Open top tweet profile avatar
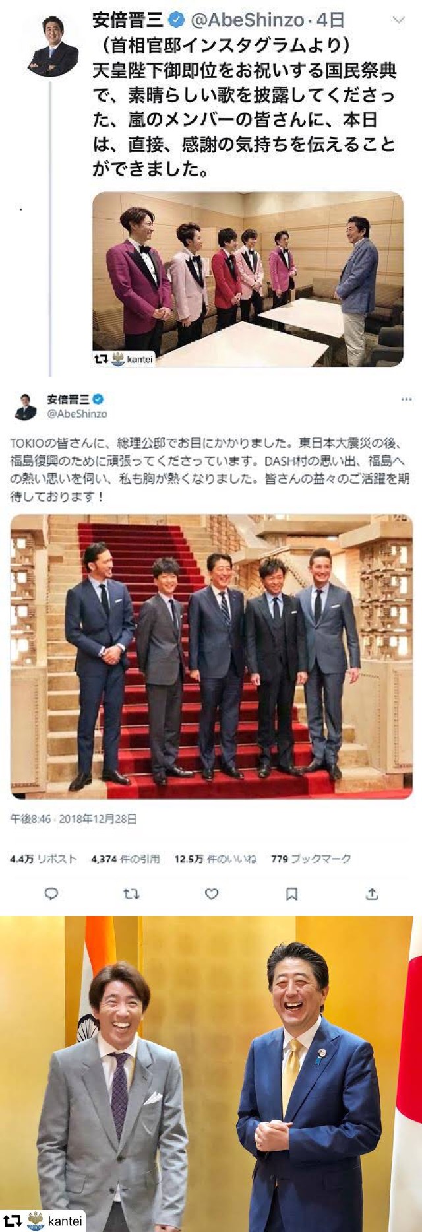The height and width of the screenshot is (1232, 422). click(51, 46)
